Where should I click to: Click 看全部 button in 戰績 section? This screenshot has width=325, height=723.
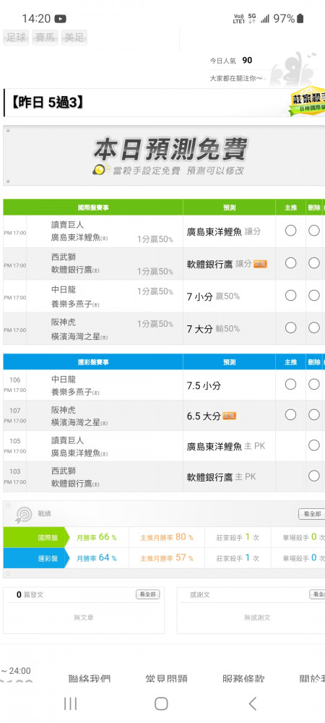point(312,513)
